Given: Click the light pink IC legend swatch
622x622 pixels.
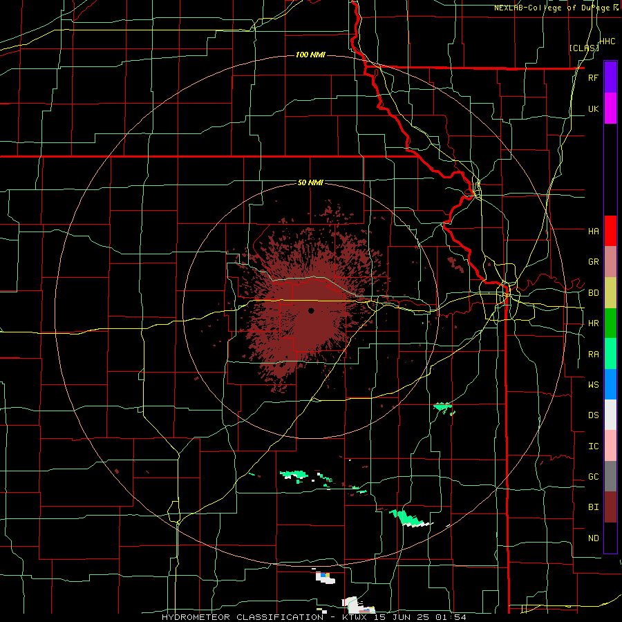Looking at the screenshot, I should click(610, 446).
